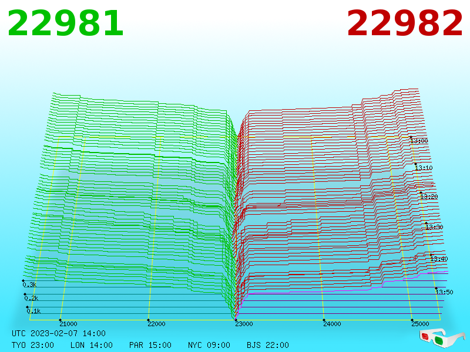Screen dimensions: 470x352
Task: Click the LON 14:00 clock text
Action: tap(92, 345)
